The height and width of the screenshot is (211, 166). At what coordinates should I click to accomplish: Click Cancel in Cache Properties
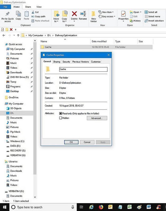(x=87, y=142)
